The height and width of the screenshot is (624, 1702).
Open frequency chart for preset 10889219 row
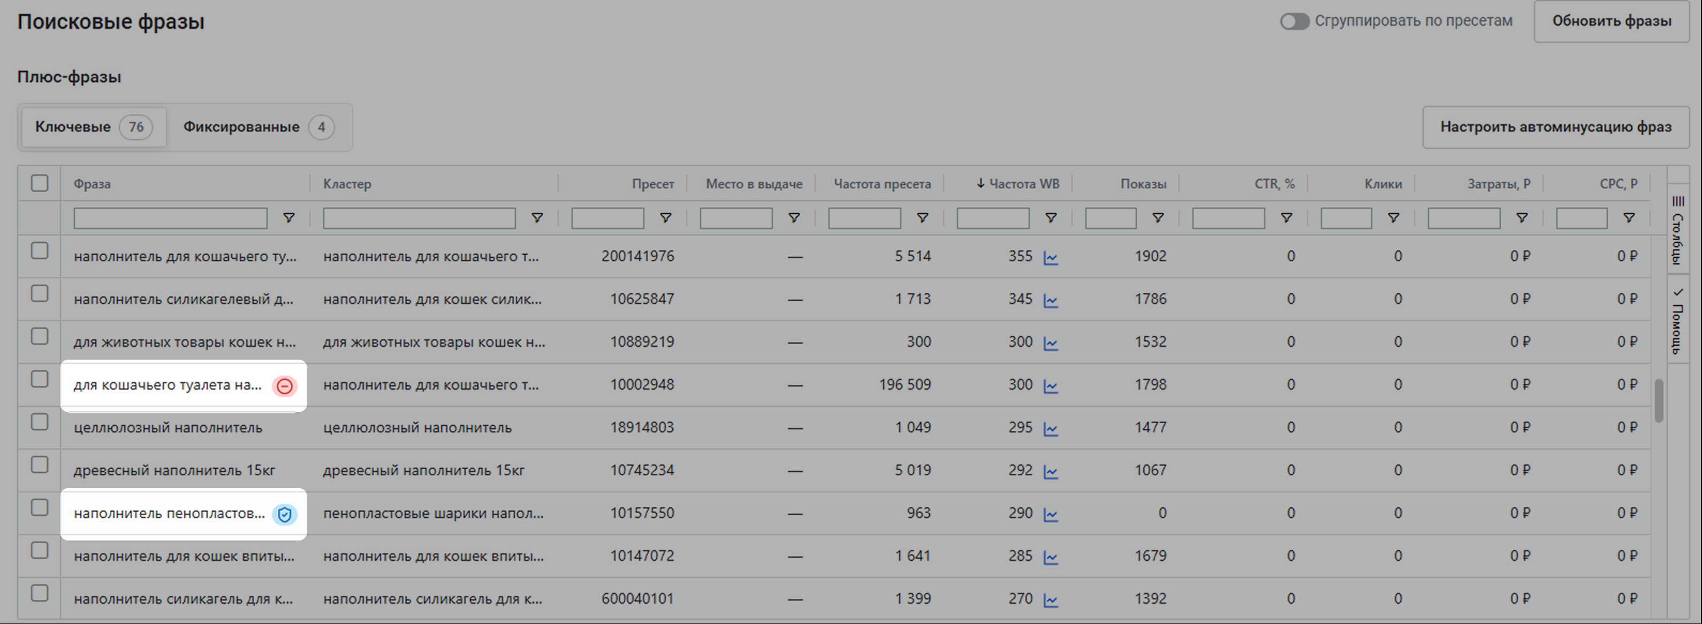[x=1051, y=344]
